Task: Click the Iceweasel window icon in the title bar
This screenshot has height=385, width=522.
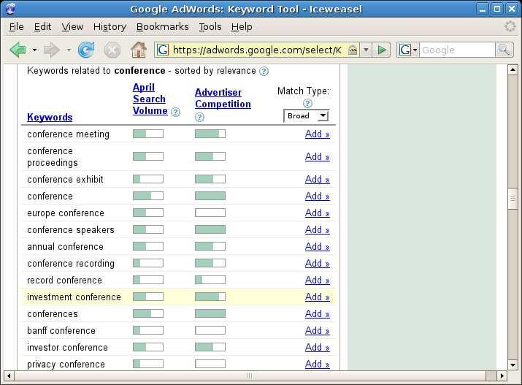Action: (x=10, y=8)
